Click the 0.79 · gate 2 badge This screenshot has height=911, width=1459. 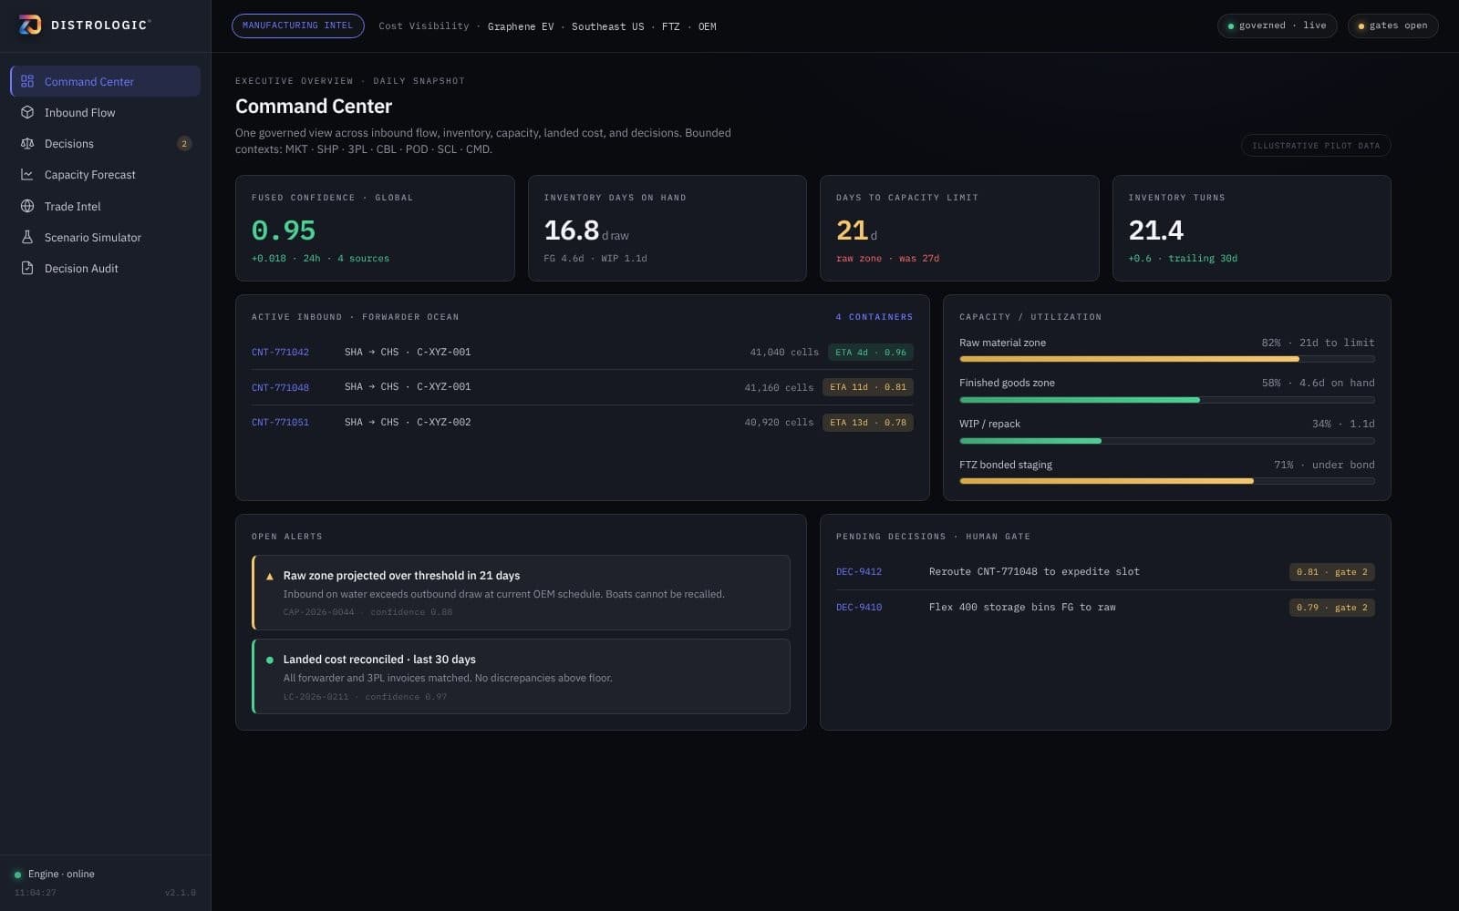1331,608
